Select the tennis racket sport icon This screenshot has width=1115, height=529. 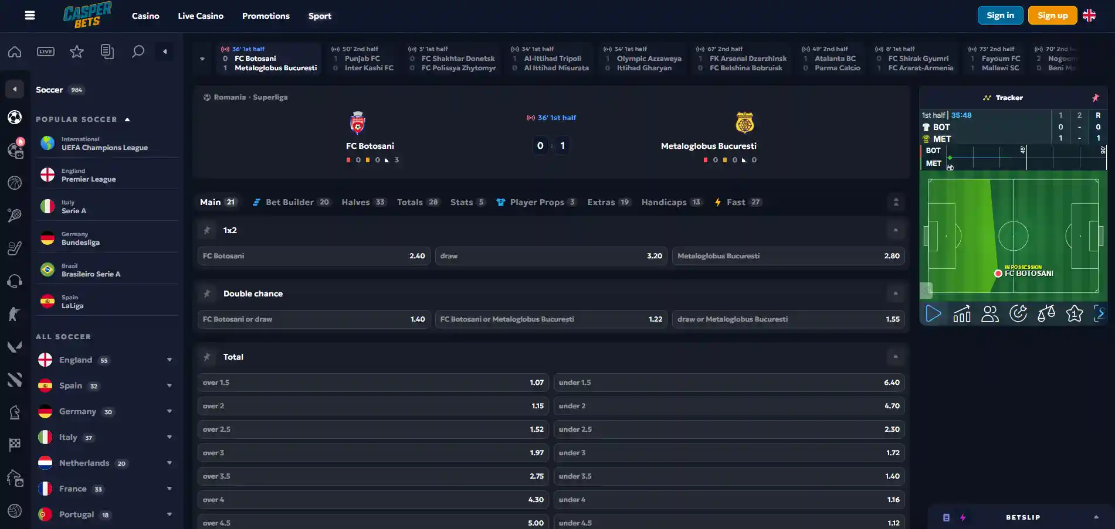(15, 216)
